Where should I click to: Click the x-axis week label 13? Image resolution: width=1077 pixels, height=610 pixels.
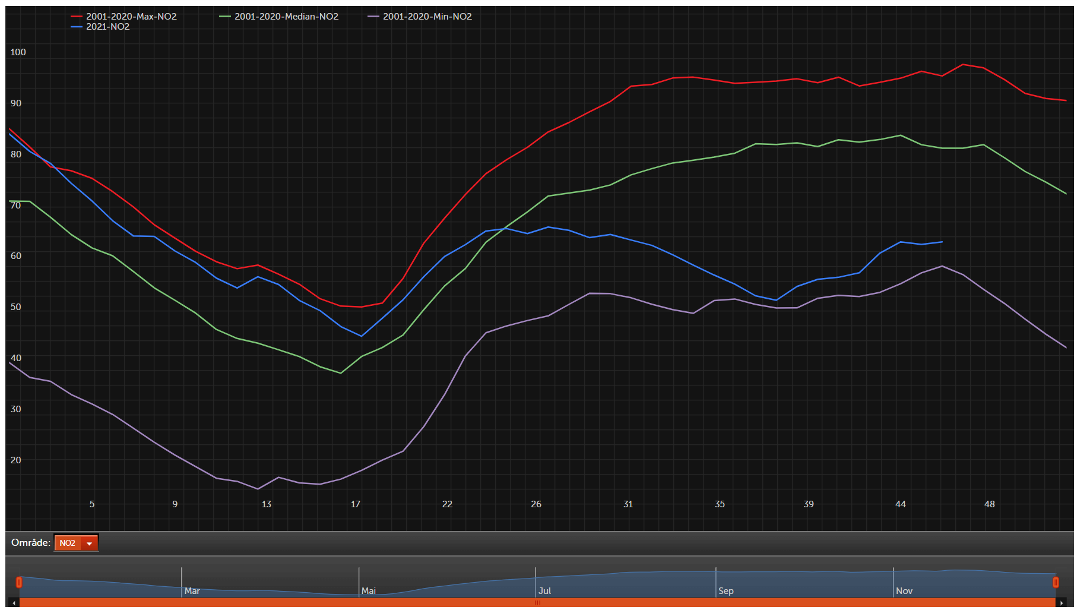coord(267,504)
